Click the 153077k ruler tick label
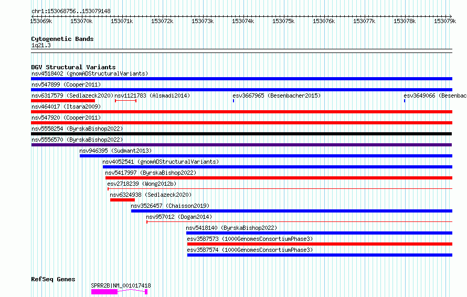467x297 pixels. pos(364,21)
